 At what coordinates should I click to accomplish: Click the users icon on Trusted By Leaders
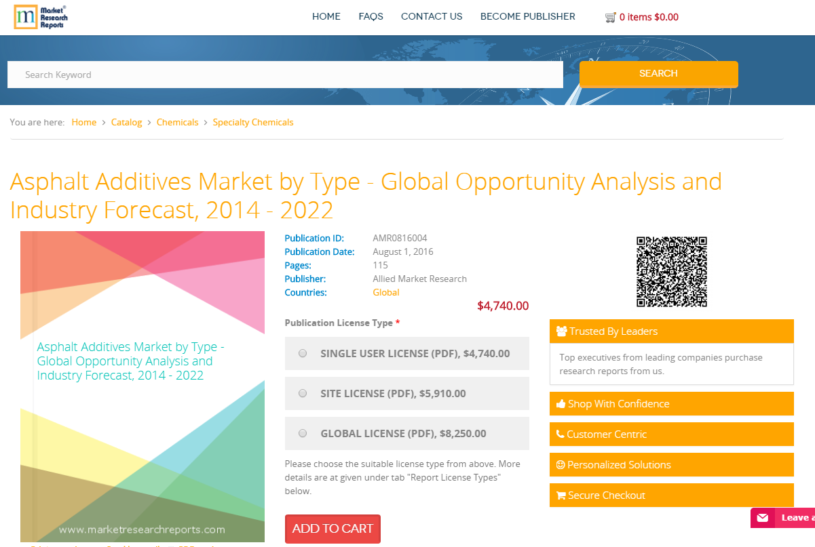(x=561, y=331)
